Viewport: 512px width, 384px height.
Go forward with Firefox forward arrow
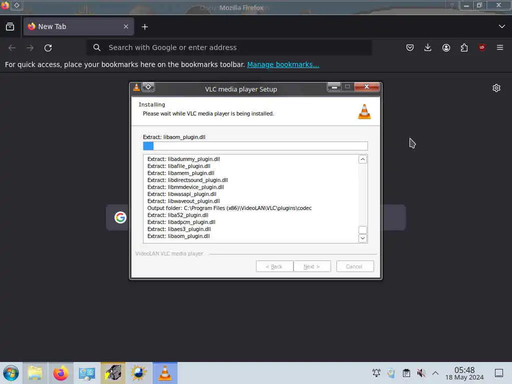point(30,47)
